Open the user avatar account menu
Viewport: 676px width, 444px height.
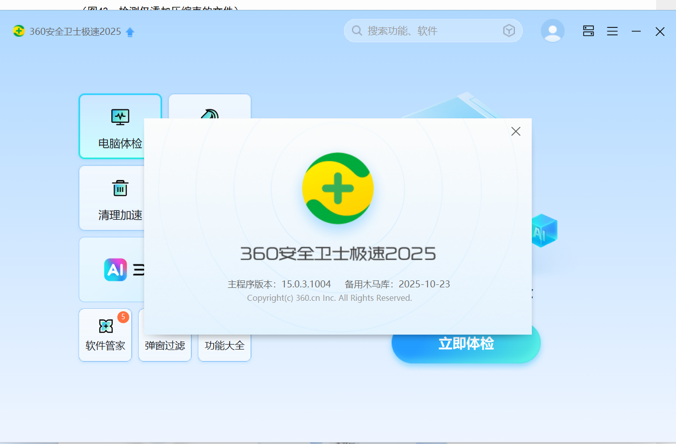tap(553, 31)
